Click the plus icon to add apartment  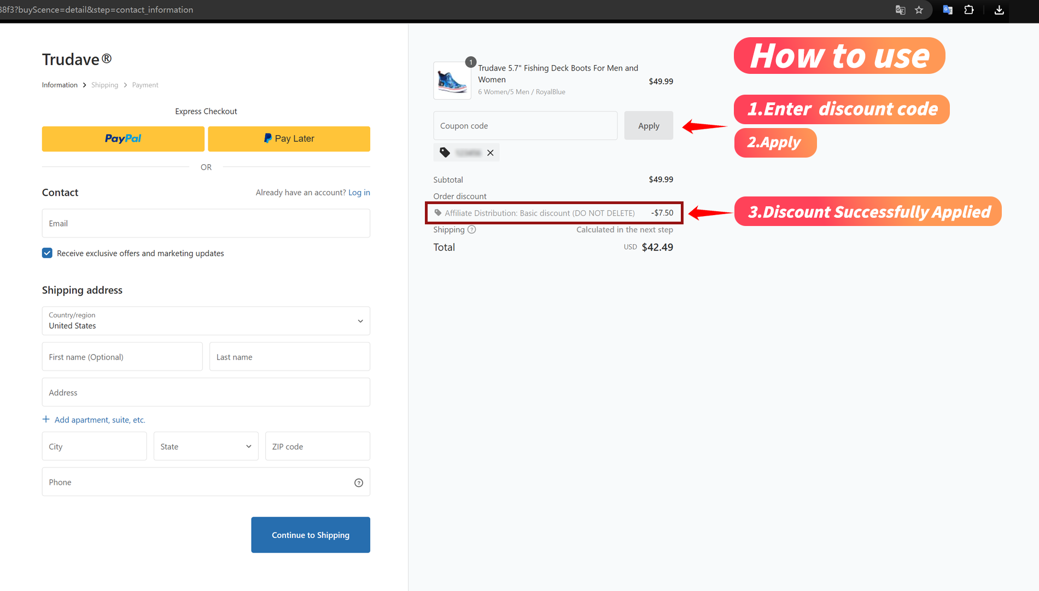[46, 419]
